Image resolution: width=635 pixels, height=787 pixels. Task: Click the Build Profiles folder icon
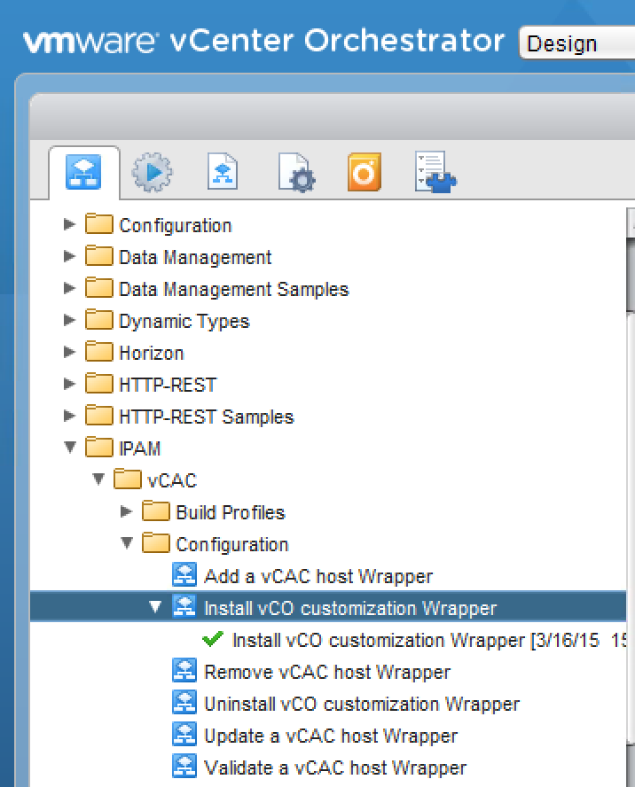point(156,511)
